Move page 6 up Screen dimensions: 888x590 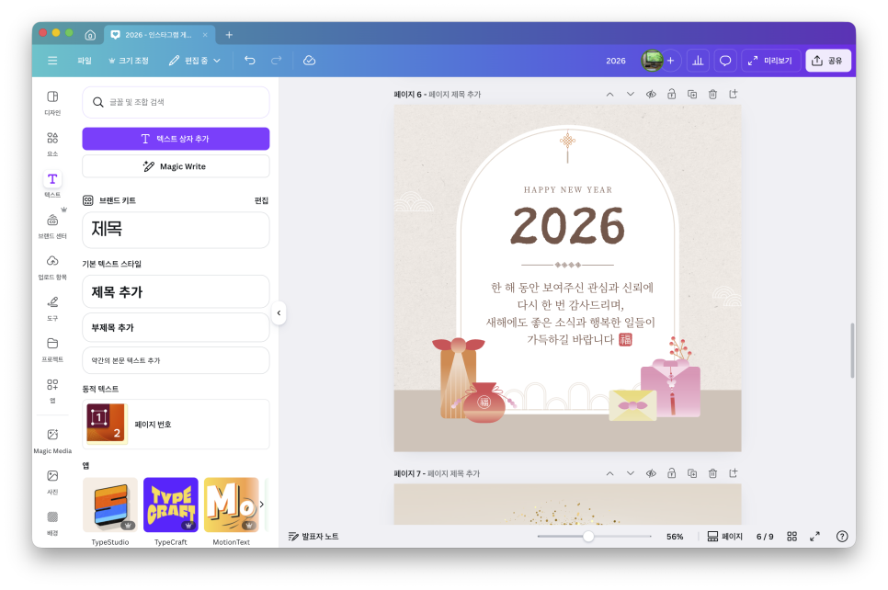pos(610,95)
